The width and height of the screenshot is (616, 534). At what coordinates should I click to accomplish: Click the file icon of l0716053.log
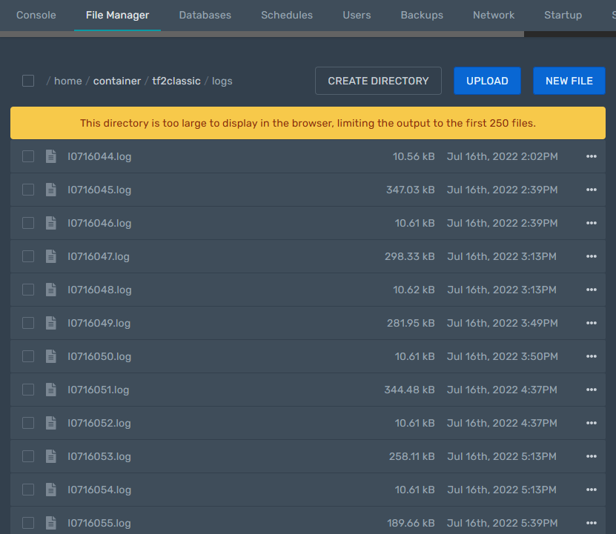pyautogui.click(x=50, y=456)
